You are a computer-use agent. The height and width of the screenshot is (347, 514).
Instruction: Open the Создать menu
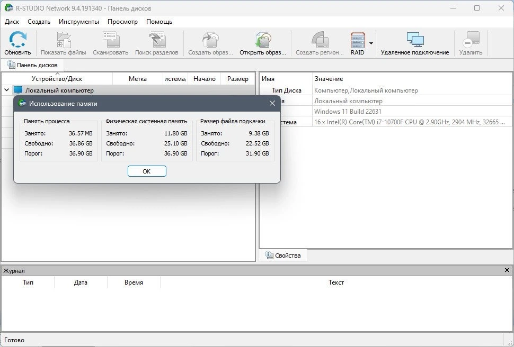(39, 22)
